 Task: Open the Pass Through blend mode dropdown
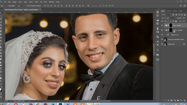168,18
